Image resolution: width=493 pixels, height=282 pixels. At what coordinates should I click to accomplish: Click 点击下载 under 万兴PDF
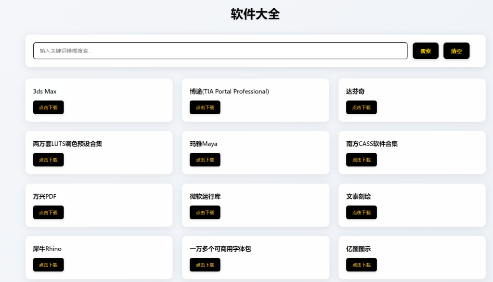(x=49, y=212)
